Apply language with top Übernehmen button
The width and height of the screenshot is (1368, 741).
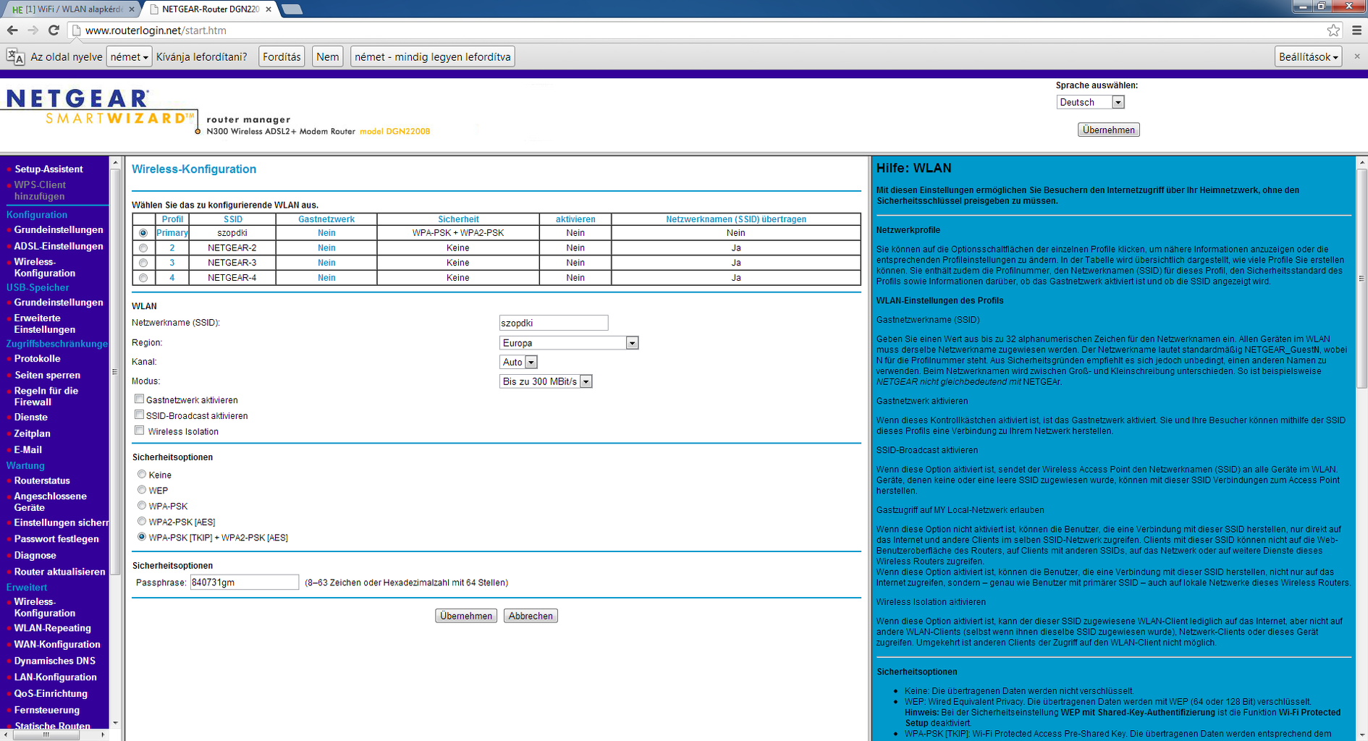click(x=1108, y=130)
